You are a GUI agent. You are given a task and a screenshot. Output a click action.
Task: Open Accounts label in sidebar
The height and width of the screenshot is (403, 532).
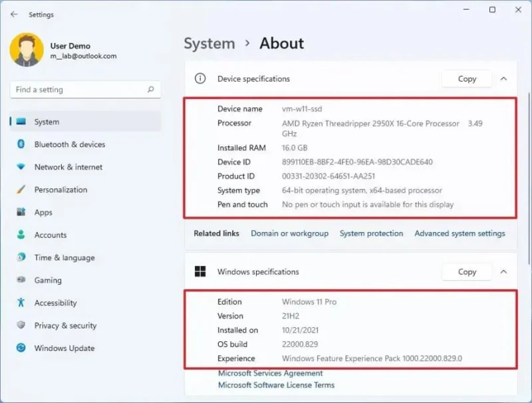coord(51,235)
